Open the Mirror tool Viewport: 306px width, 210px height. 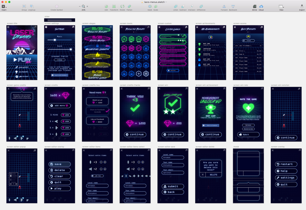[x=254, y=6]
